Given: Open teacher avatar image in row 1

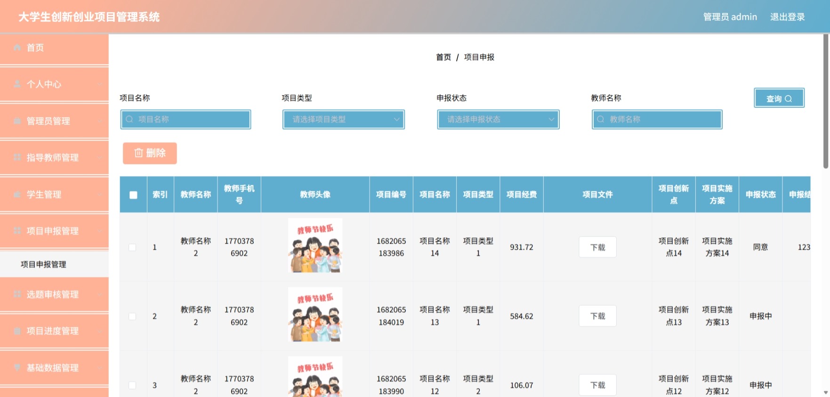Looking at the screenshot, I should (x=315, y=246).
